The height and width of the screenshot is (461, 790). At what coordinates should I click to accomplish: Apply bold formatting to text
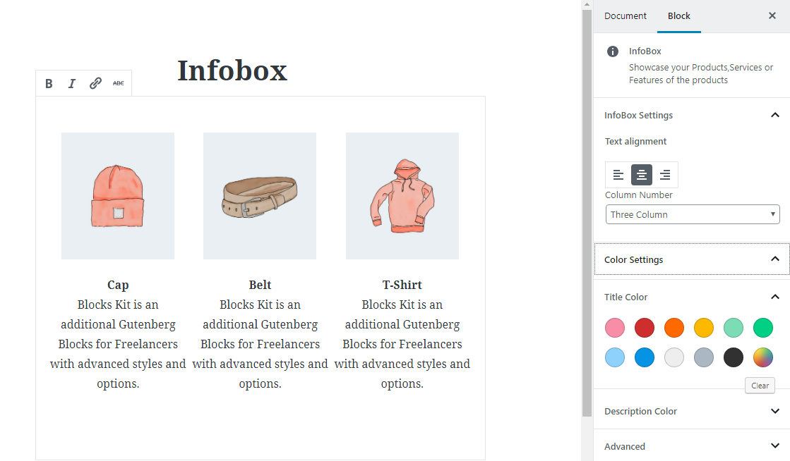pos(49,84)
